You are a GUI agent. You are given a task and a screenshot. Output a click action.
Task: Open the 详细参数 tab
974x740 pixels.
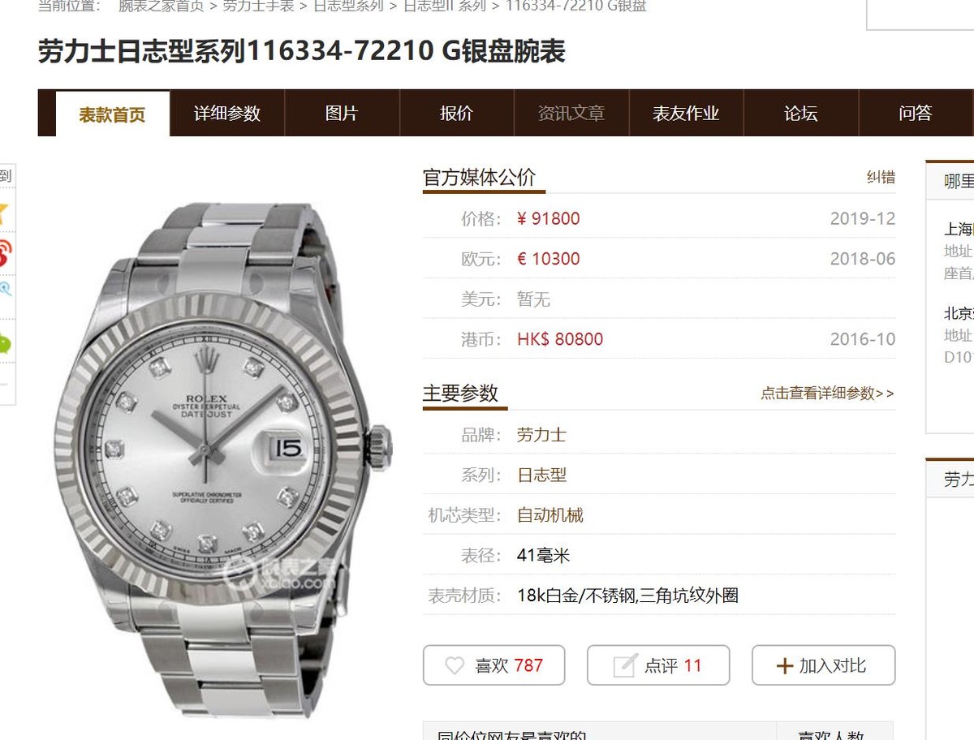[x=227, y=114]
